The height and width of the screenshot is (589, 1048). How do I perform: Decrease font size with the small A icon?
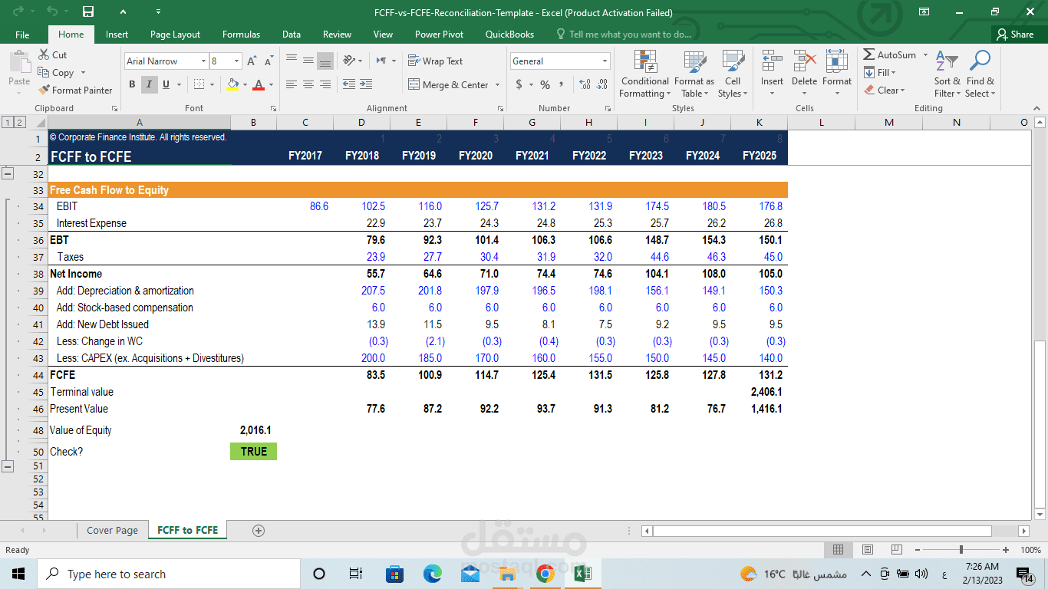click(269, 61)
